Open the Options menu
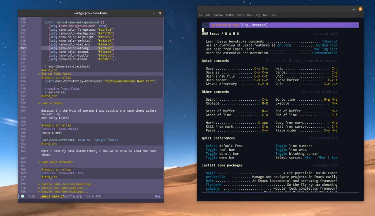Viewport: 375px width, 216px height. [x=218, y=15]
